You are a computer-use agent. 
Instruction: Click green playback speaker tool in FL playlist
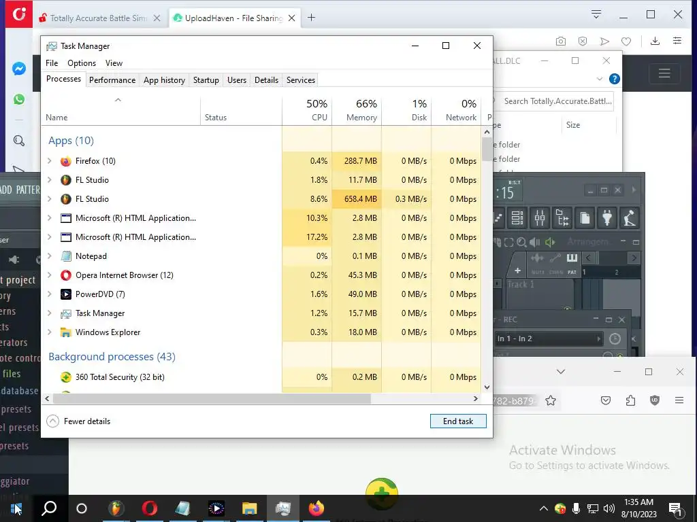click(550, 243)
